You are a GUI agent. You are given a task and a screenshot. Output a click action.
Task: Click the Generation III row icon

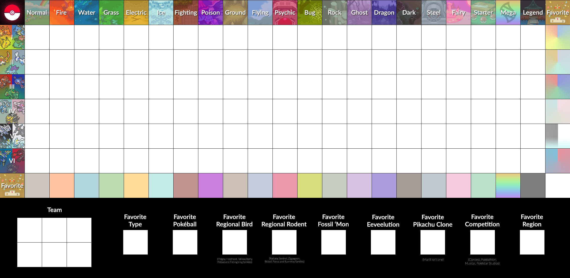12,87
